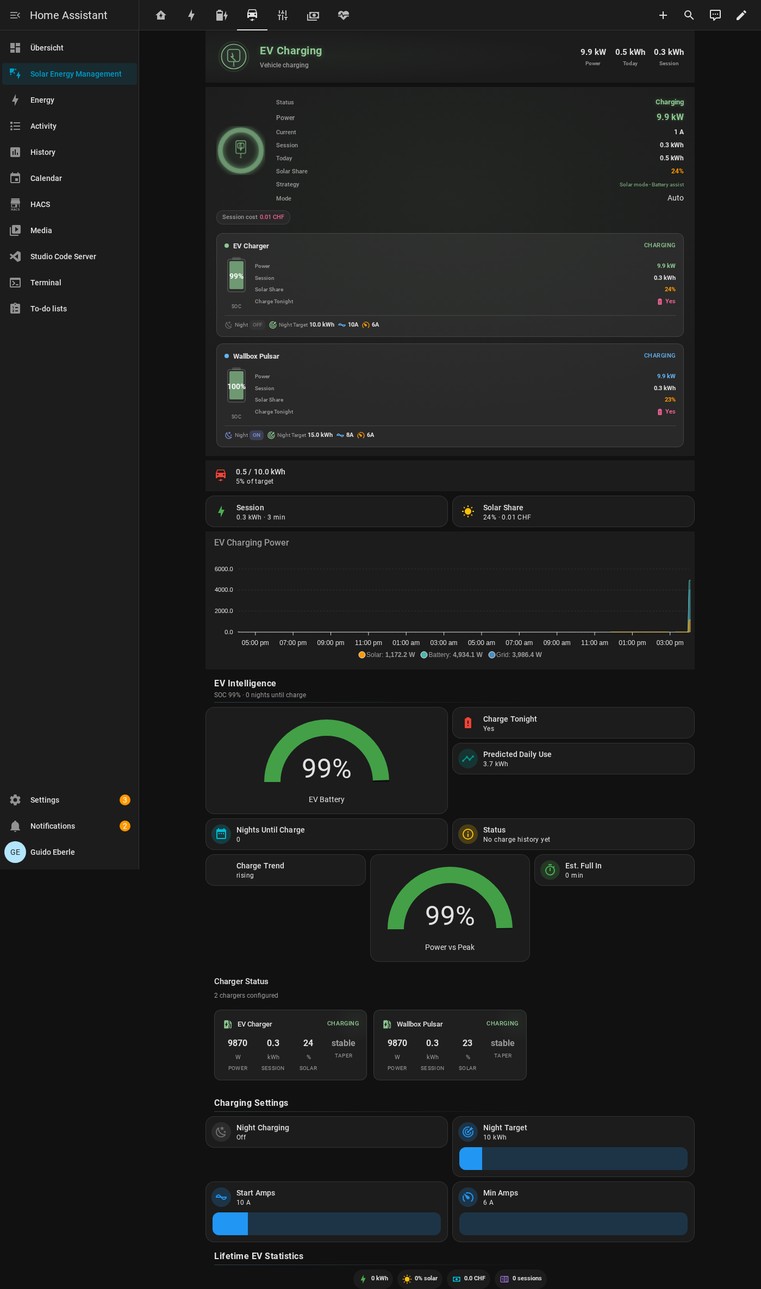Click the HACS store icon
This screenshot has height=1289, width=761.
point(15,204)
